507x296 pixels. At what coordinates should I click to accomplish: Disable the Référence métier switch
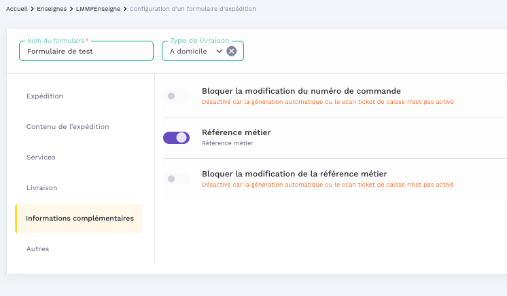177,138
